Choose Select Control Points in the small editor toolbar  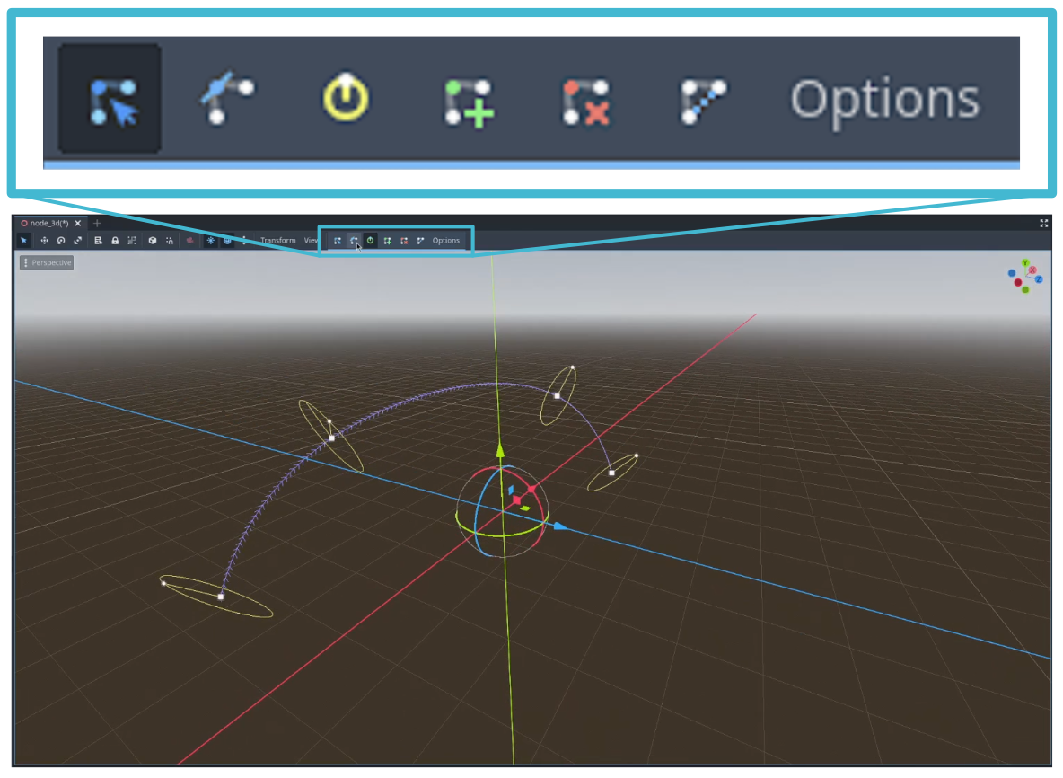point(354,240)
